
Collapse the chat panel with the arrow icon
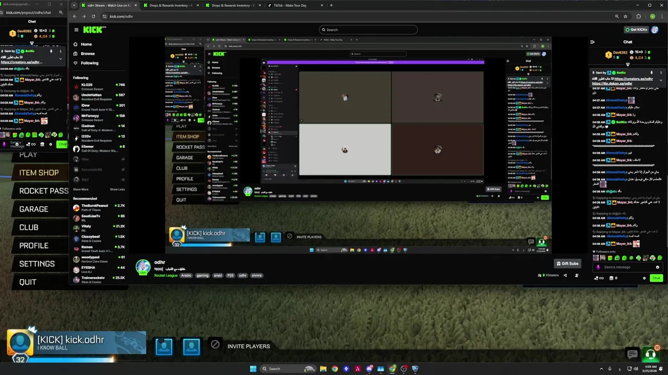click(x=592, y=42)
